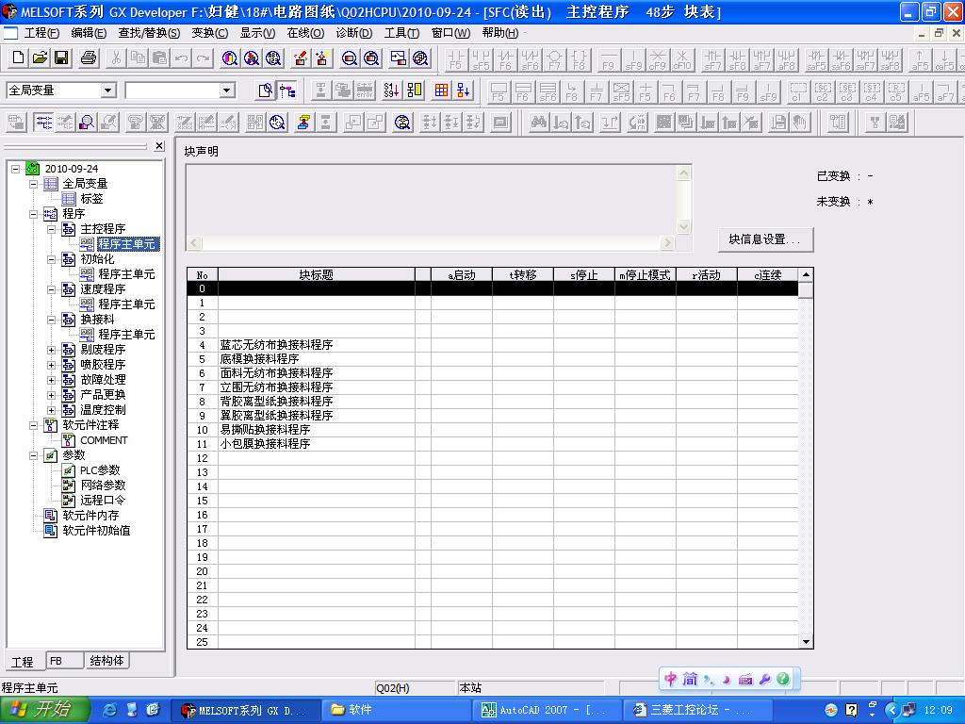Screen dimensions: 965x724
Task: Expand the 剔废程序 tree node
Action: (52, 350)
